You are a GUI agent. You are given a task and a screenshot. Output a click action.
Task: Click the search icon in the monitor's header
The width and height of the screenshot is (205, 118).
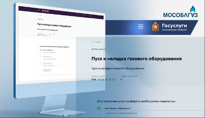tap(78, 14)
